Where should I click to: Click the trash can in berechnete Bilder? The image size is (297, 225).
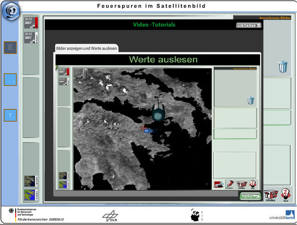point(283,67)
